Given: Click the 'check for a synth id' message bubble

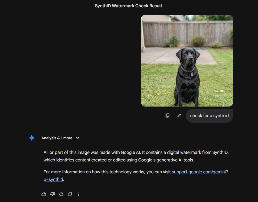Looking at the screenshot, I should click(210, 115).
